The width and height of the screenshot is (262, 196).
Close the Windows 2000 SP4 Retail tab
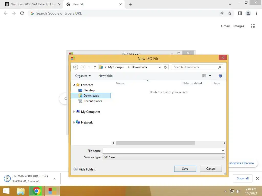[59, 4]
